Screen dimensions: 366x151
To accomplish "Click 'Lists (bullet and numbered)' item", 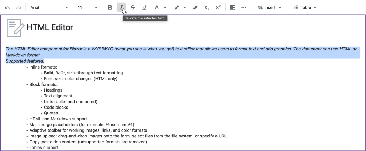I will 70,102.
